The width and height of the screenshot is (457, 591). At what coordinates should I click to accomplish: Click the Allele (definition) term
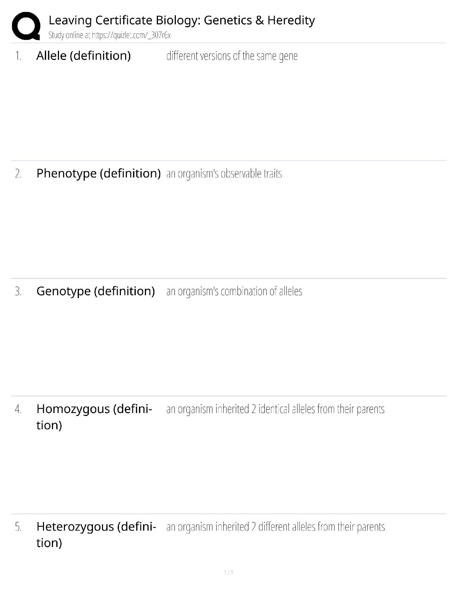[83, 56]
